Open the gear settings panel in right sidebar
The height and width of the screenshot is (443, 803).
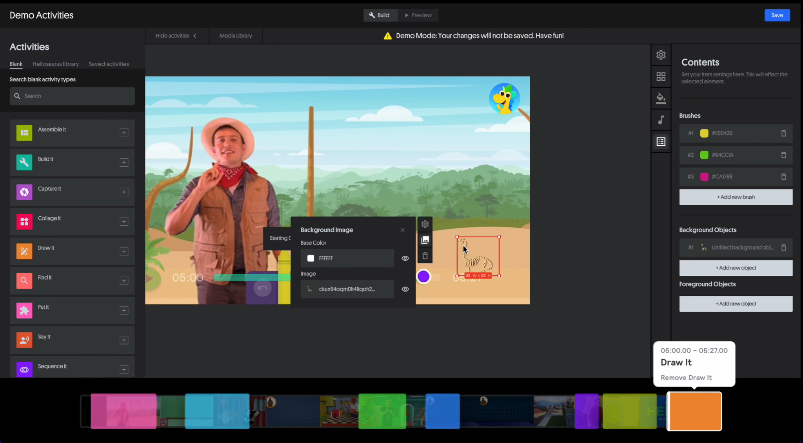661,55
